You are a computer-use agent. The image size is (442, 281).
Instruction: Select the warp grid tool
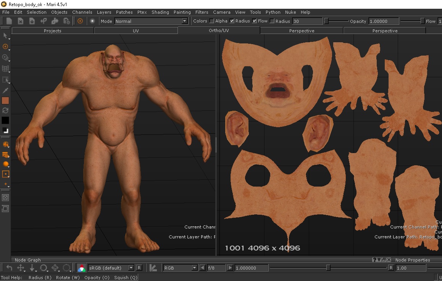click(5, 69)
